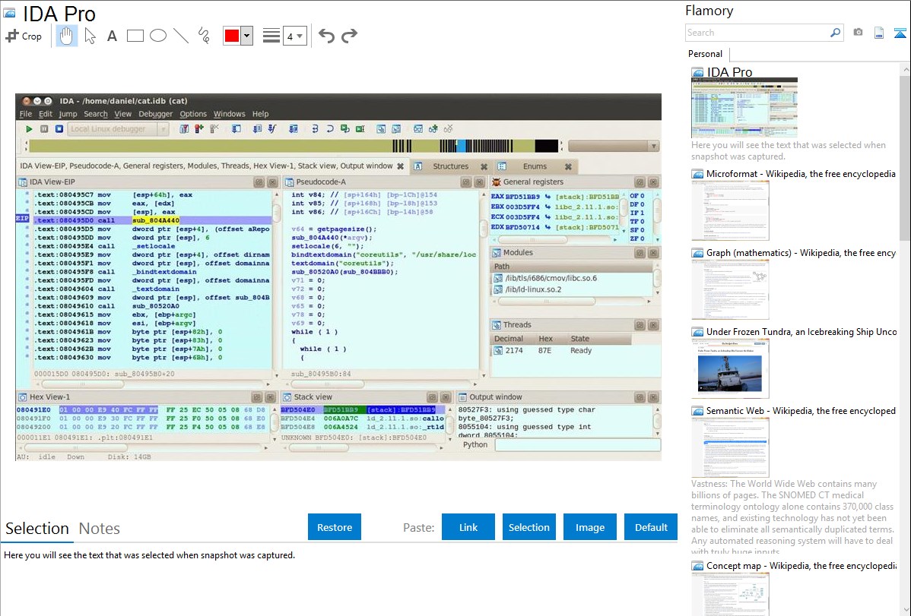The width and height of the screenshot is (911, 616).
Task: Click the stop process icon in IDA
Action: point(59,129)
